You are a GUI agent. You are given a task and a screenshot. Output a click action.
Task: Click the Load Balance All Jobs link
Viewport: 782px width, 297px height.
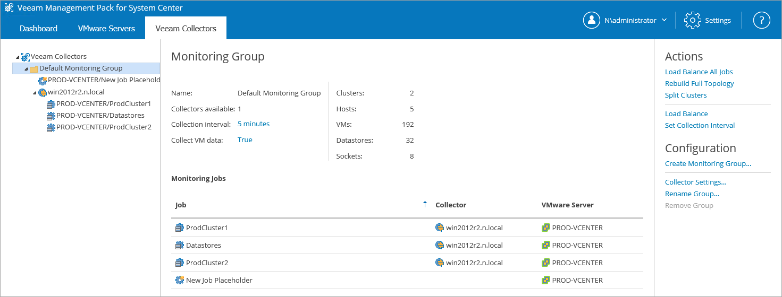pyautogui.click(x=699, y=72)
